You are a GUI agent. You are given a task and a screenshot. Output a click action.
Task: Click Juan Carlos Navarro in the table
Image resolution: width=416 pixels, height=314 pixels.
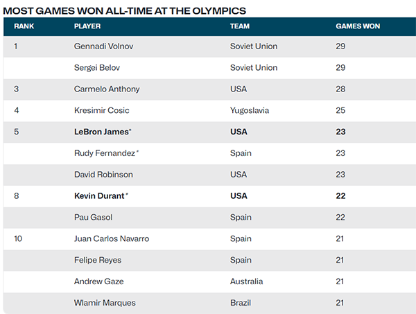point(112,238)
